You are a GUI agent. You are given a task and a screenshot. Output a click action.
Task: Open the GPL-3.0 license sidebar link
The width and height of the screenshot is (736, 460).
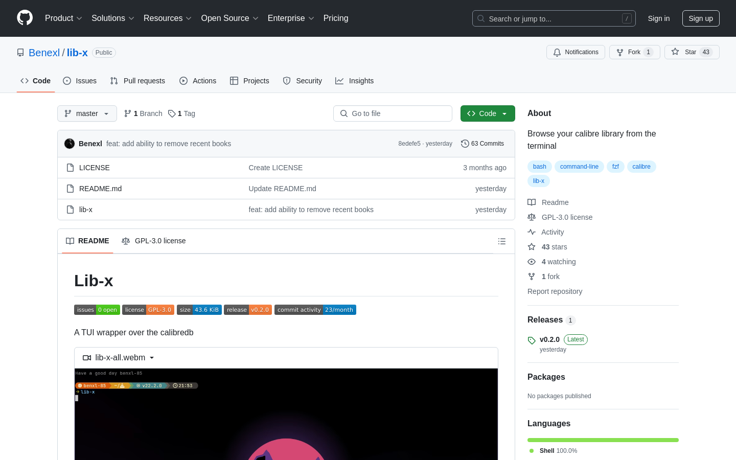[560, 217]
